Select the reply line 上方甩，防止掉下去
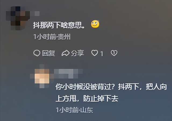The image size is (172, 121). pos(87,98)
